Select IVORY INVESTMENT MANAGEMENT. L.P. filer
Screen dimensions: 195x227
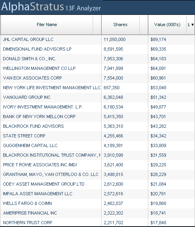pos(43,107)
